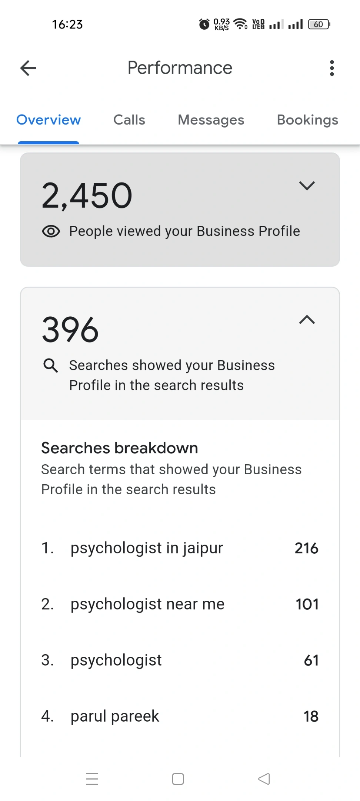Tap the "psychologist near me" search term
This screenshot has width=360, height=801.
[147, 604]
